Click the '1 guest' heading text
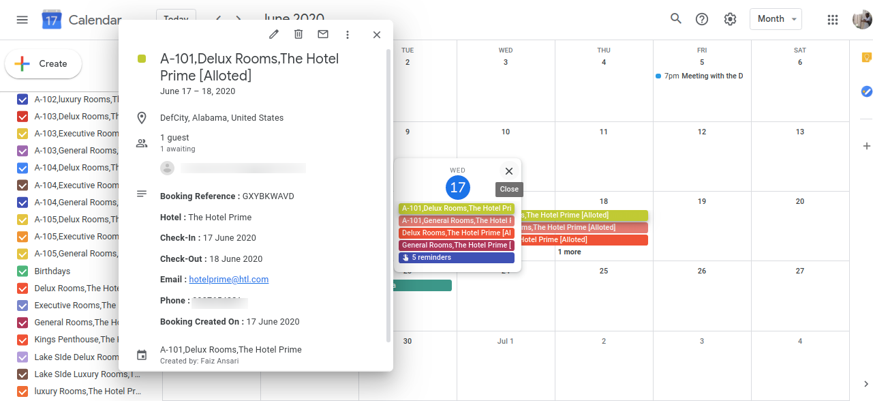Image resolution: width=873 pixels, height=401 pixels. [174, 138]
